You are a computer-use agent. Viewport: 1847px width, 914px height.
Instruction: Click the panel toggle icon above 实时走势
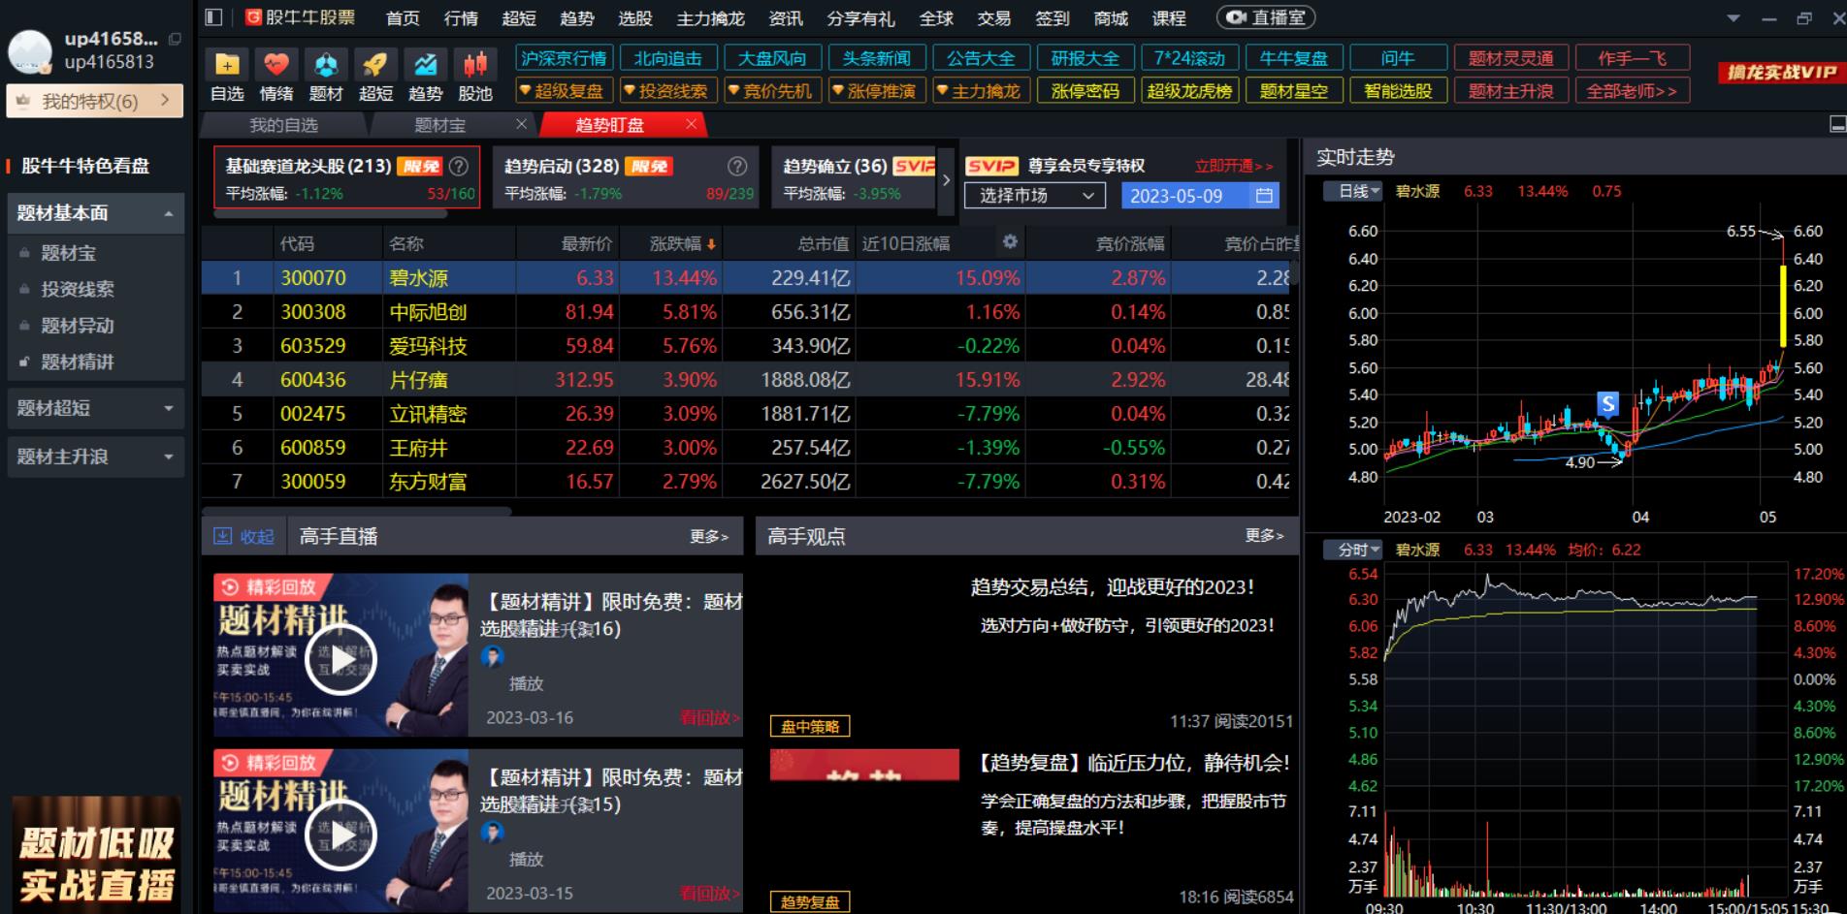[x=1837, y=124]
